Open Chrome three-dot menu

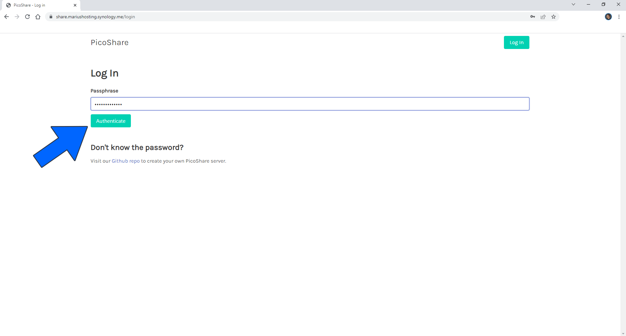tap(619, 17)
